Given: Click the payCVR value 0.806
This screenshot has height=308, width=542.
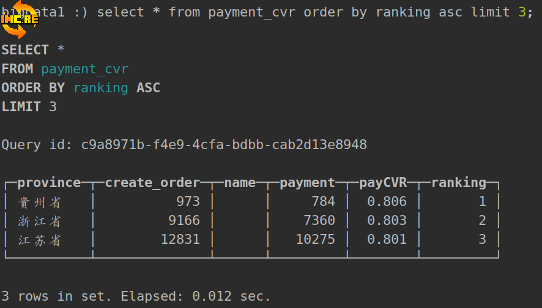Looking at the screenshot, I should pos(387,202).
